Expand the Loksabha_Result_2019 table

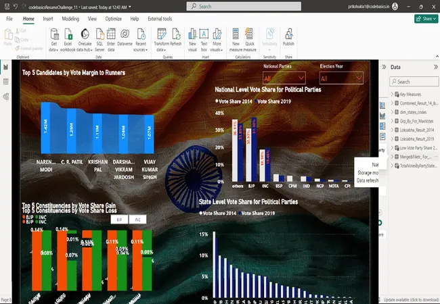tap(392, 139)
